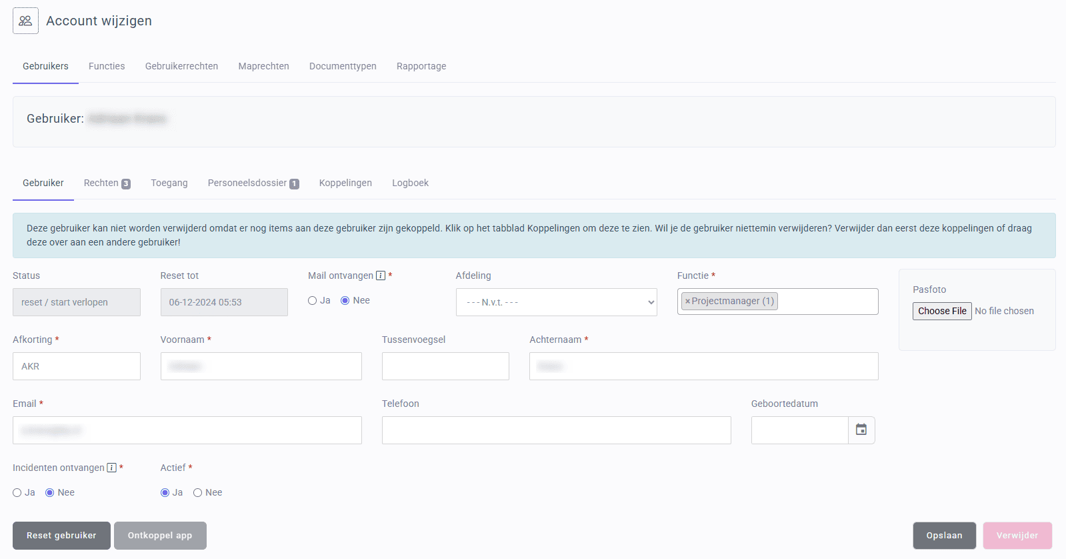The image size is (1066, 559).
Task: Select Ja for Incidenten ontvangen
Action: coord(17,493)
